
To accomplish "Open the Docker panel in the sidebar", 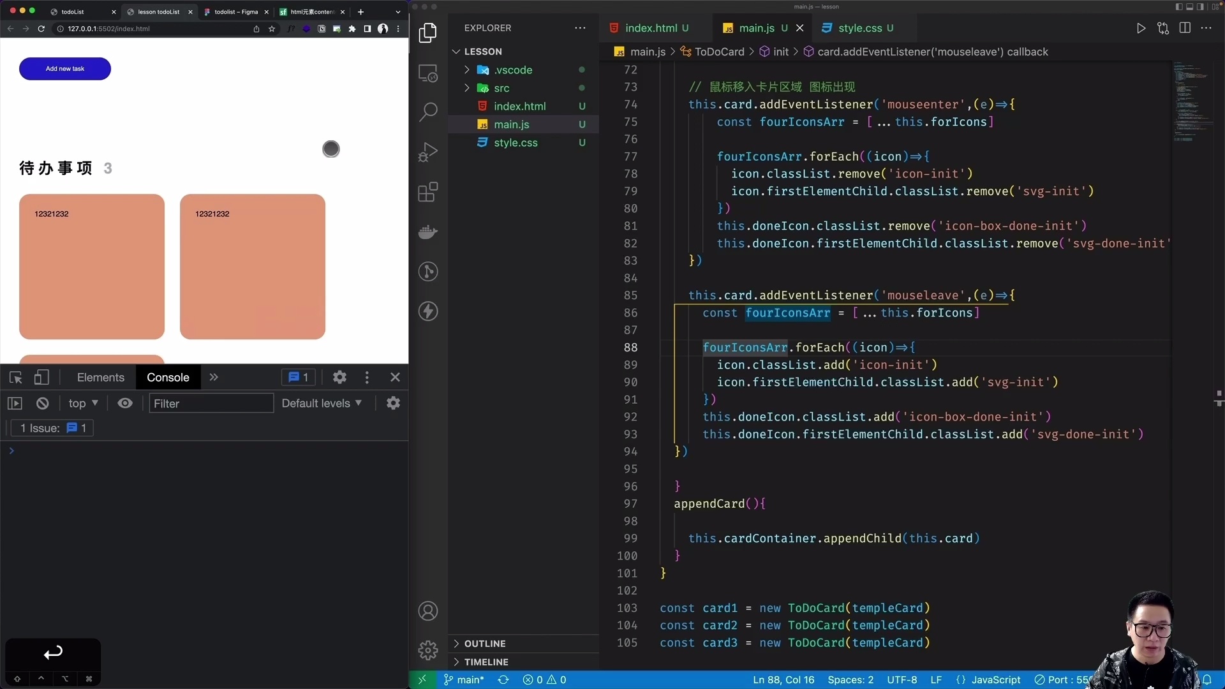I will 429,232.
